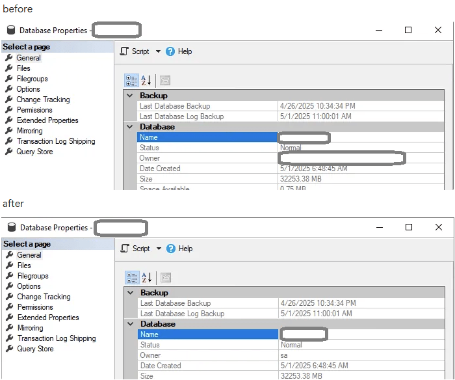The height and width of the screenshot is (380, 455).
Task: Select Change Tracking page in the after dialog
Action: click(x=44, y=297)
